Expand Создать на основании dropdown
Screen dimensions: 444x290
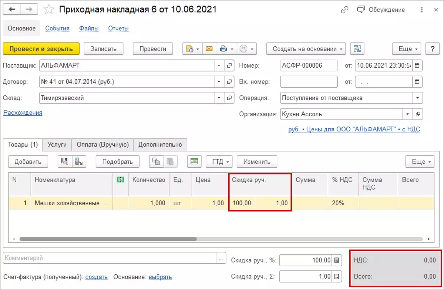tap(306, 48)
